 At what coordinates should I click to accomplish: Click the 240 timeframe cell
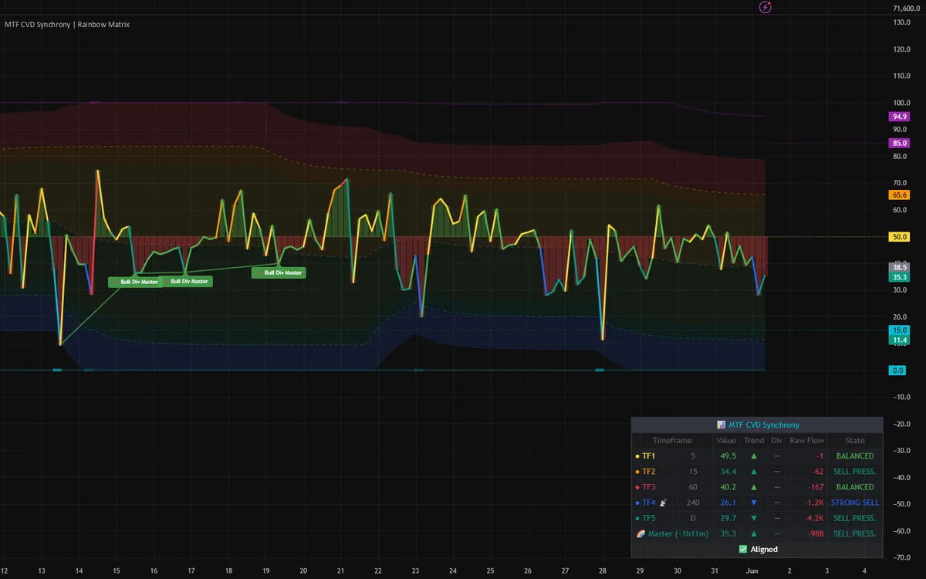[x=693, y=503]
